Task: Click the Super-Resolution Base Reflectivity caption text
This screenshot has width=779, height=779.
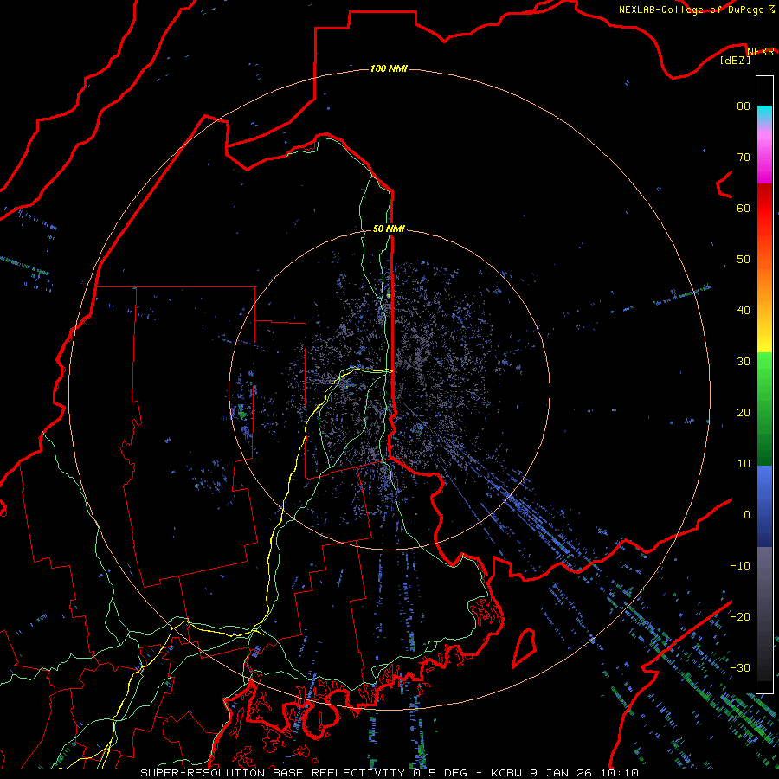Action: (273, 773)
